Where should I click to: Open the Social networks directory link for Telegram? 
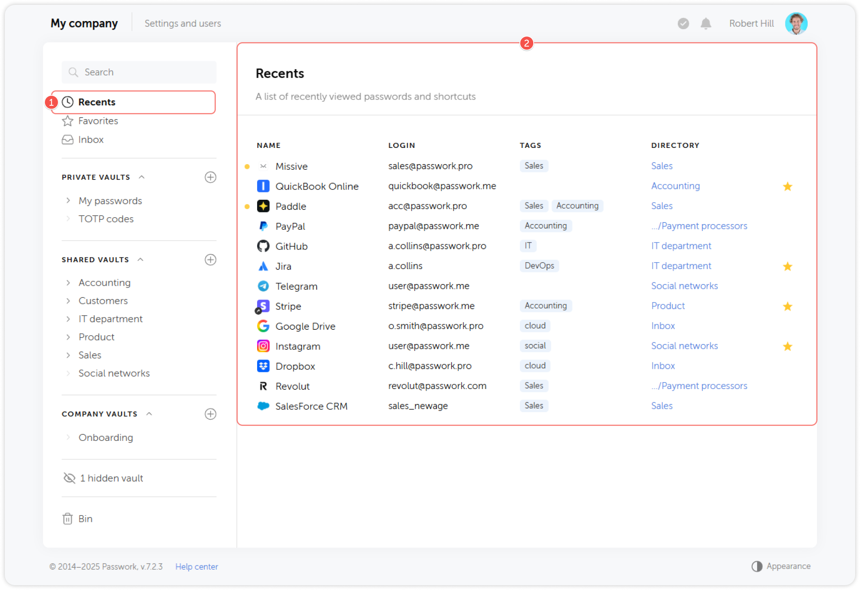[684, 286]
